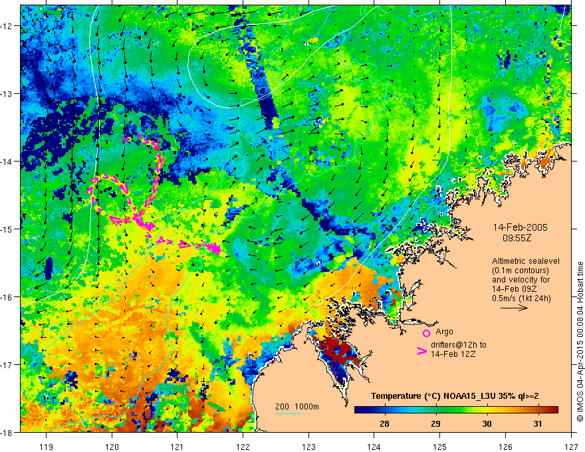Click the '14-Feb 09Z' legend text
Screen dimensions: 585x452
tap(515, 289)
